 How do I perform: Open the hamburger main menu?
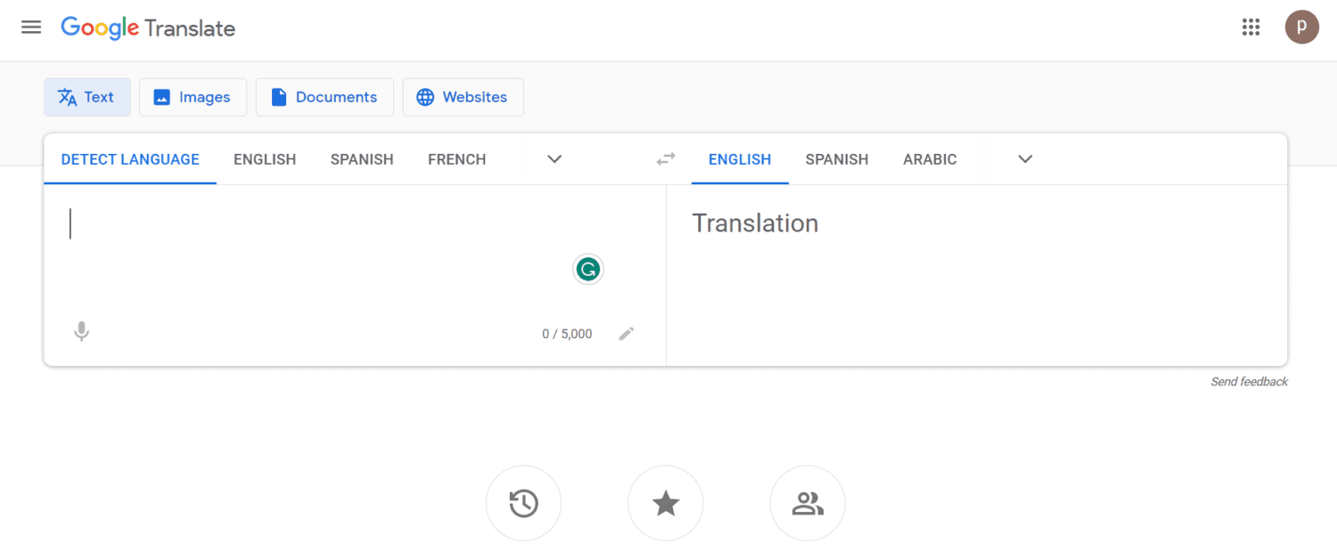tap(31, 27)
